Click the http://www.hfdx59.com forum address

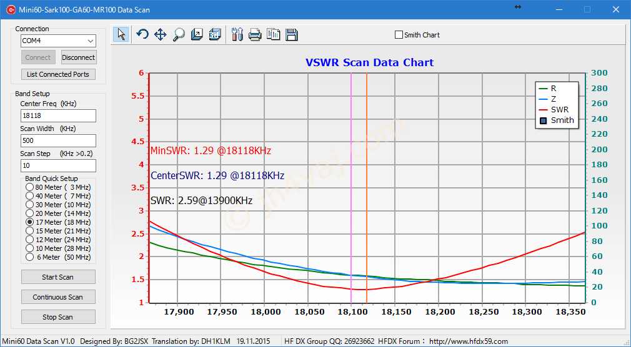469,341
